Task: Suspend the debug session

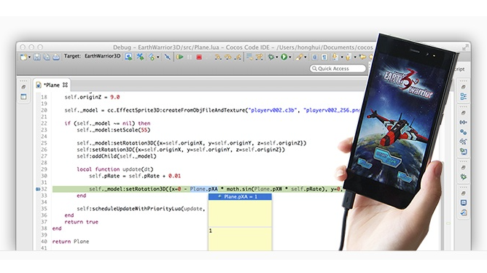Action: click(x=190, y=57)
